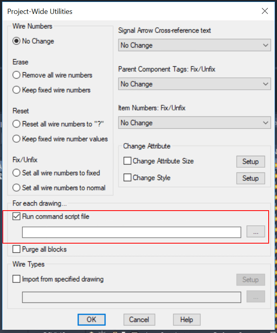Open the Item Numbers Fix/Unfix dropdown
This screenshot has width=277, height=333.
tap(195, 123)
